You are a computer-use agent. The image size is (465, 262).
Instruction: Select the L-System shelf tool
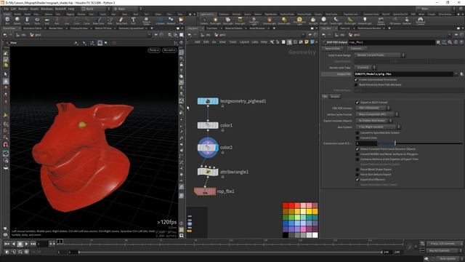pyautogui.click(x=160, y=20)
